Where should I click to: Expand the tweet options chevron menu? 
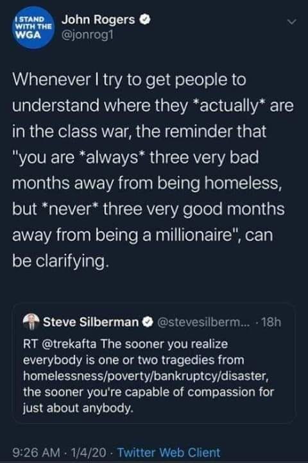[x=291, y=22]
